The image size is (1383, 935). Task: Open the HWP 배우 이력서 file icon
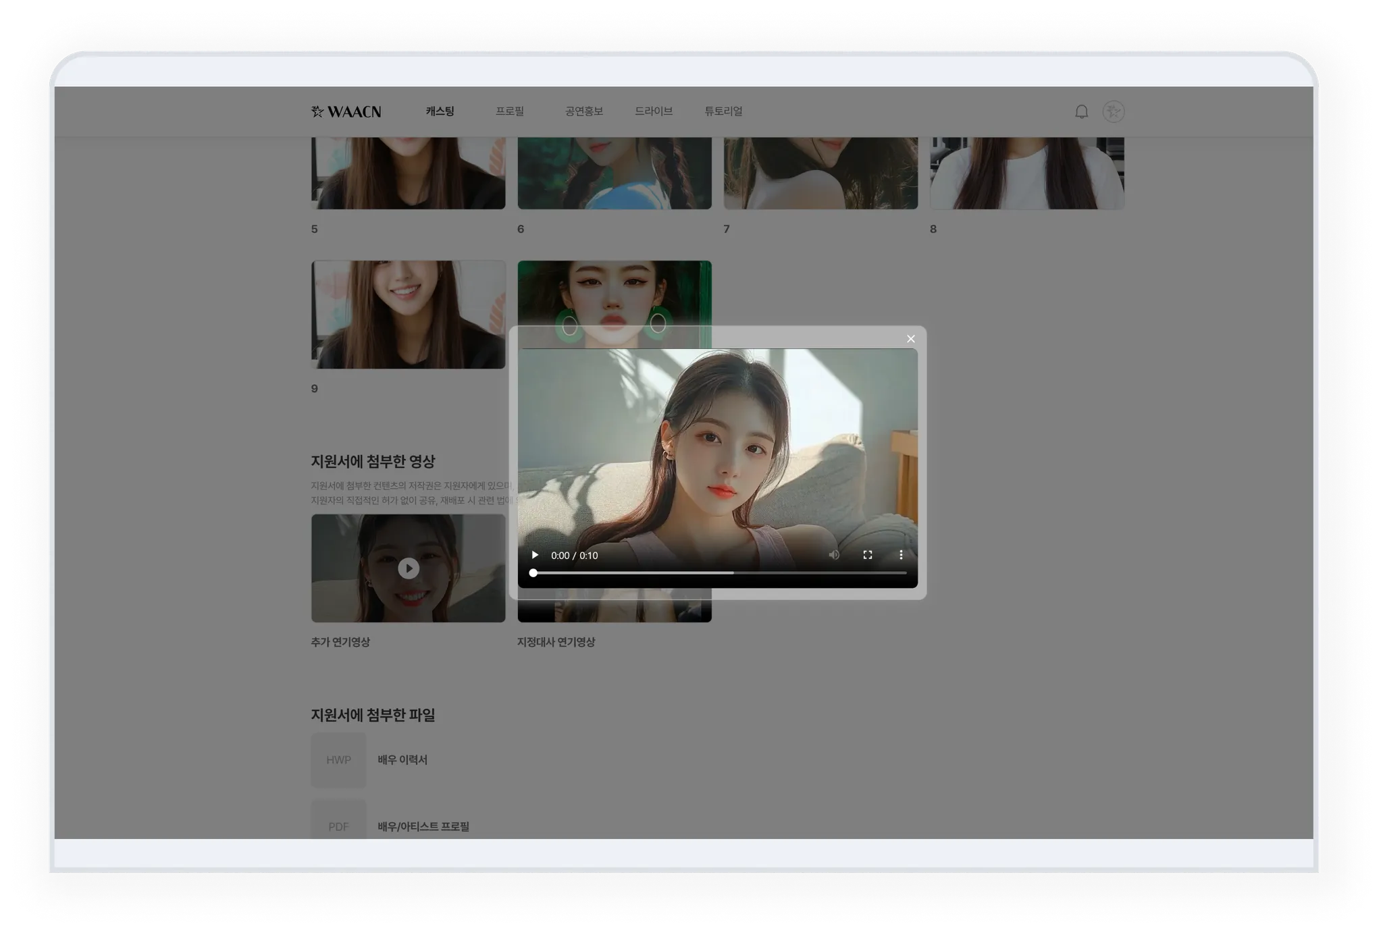(x=338, y=760)
